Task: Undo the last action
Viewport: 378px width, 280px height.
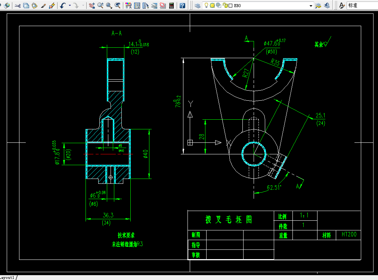Action: [63, 6]
